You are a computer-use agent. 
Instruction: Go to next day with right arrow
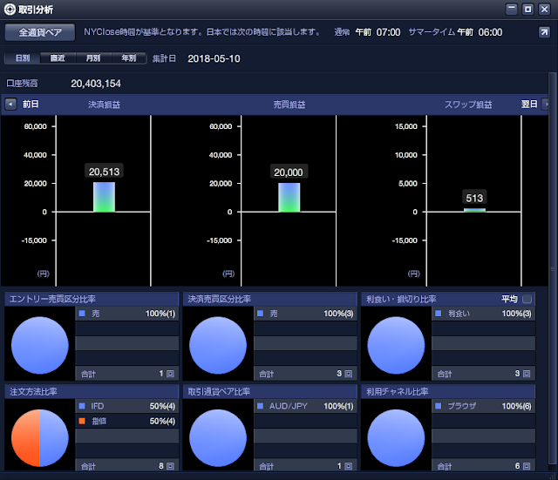pos(546,105)
